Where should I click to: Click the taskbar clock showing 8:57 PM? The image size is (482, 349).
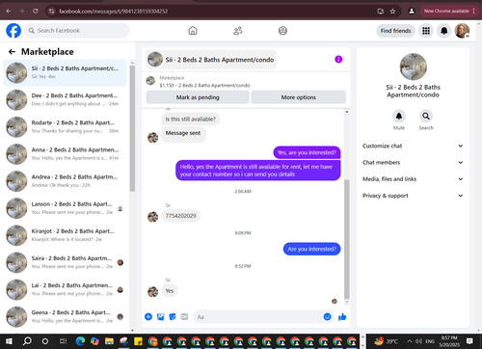click(x=449, y=341)
